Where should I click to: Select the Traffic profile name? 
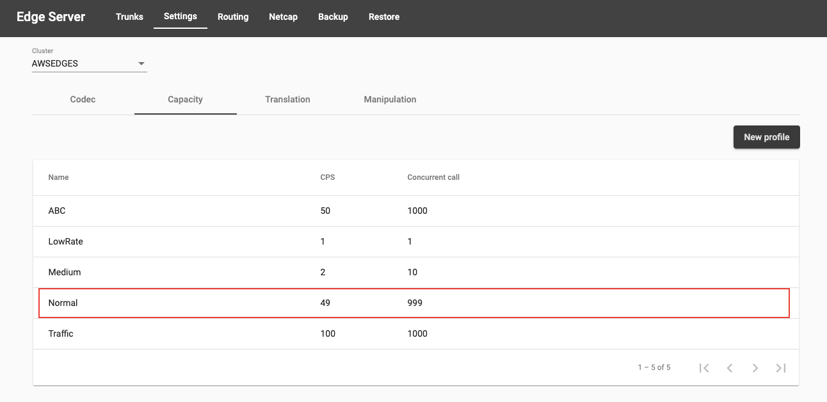click(61, 334)
